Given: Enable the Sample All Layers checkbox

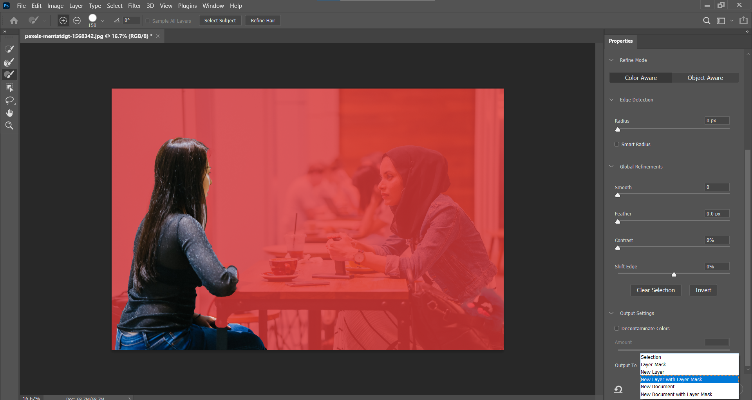Looking at the screenshot, I should [147, 20].
